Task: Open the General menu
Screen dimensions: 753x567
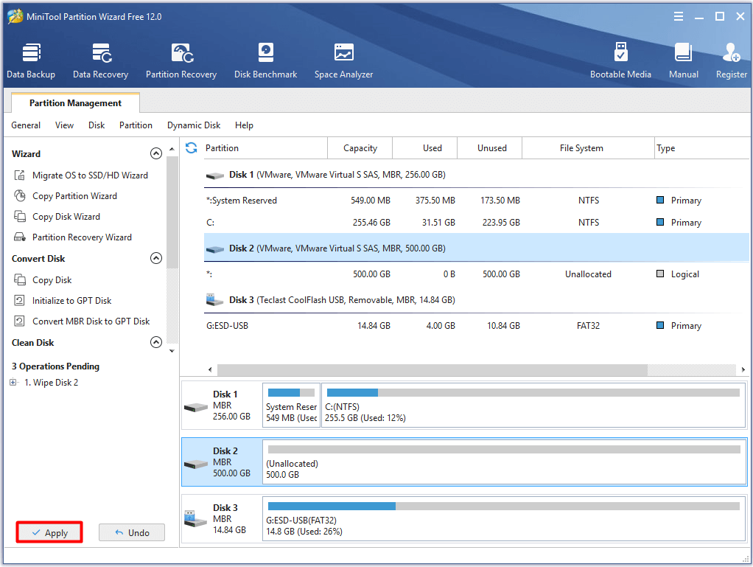Action: click(x=26, y=125)
